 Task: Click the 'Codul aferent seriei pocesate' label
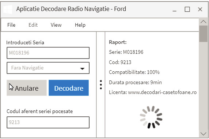[40, 112]
